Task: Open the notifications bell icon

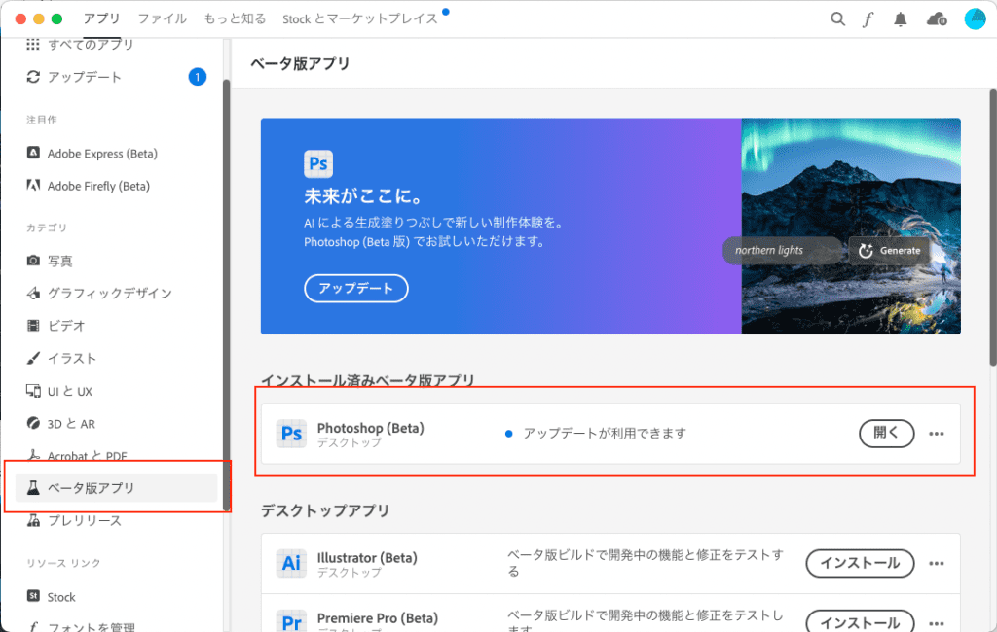Action: 901,18
